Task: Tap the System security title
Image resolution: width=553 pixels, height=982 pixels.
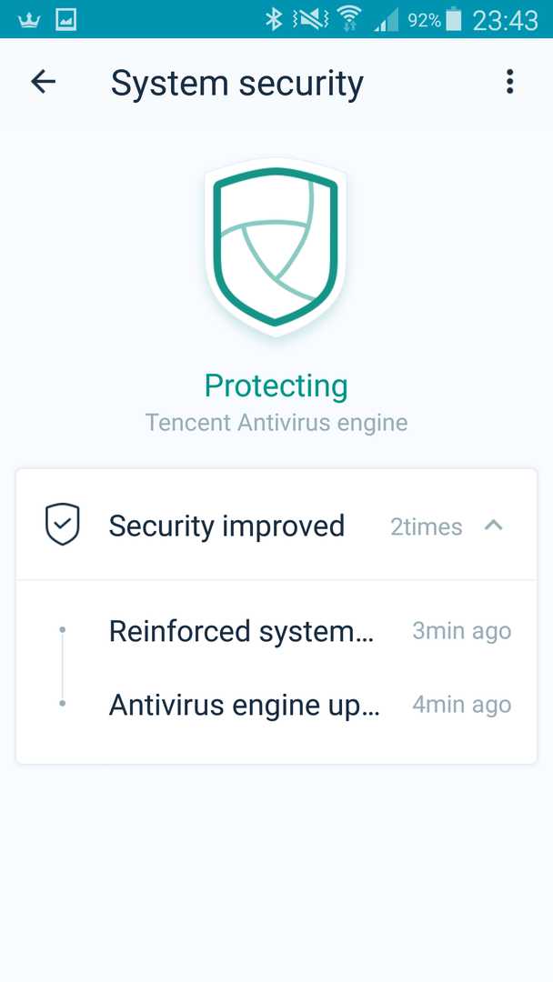Action: (x=236, y=84)
